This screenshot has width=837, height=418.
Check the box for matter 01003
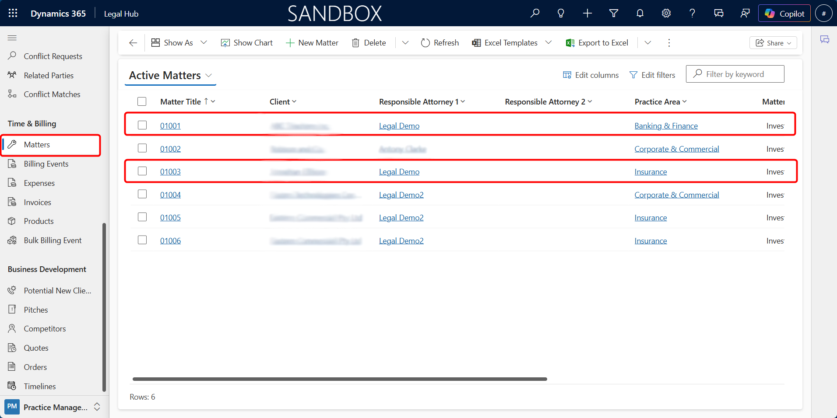[142, 171]
